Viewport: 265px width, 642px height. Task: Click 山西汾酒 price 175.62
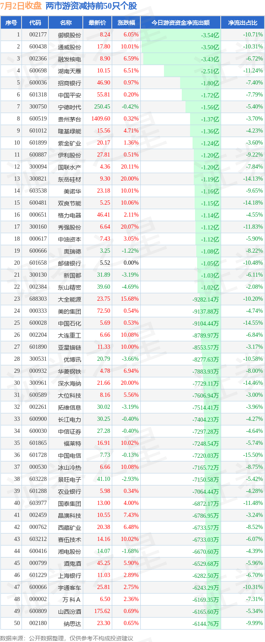click(102, 612)
